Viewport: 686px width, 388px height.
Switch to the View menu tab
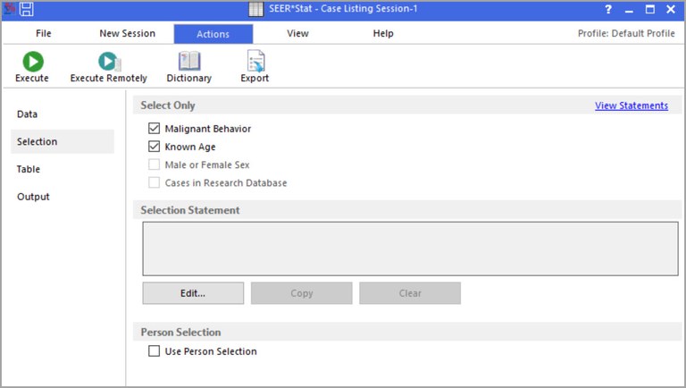(297, 34)
